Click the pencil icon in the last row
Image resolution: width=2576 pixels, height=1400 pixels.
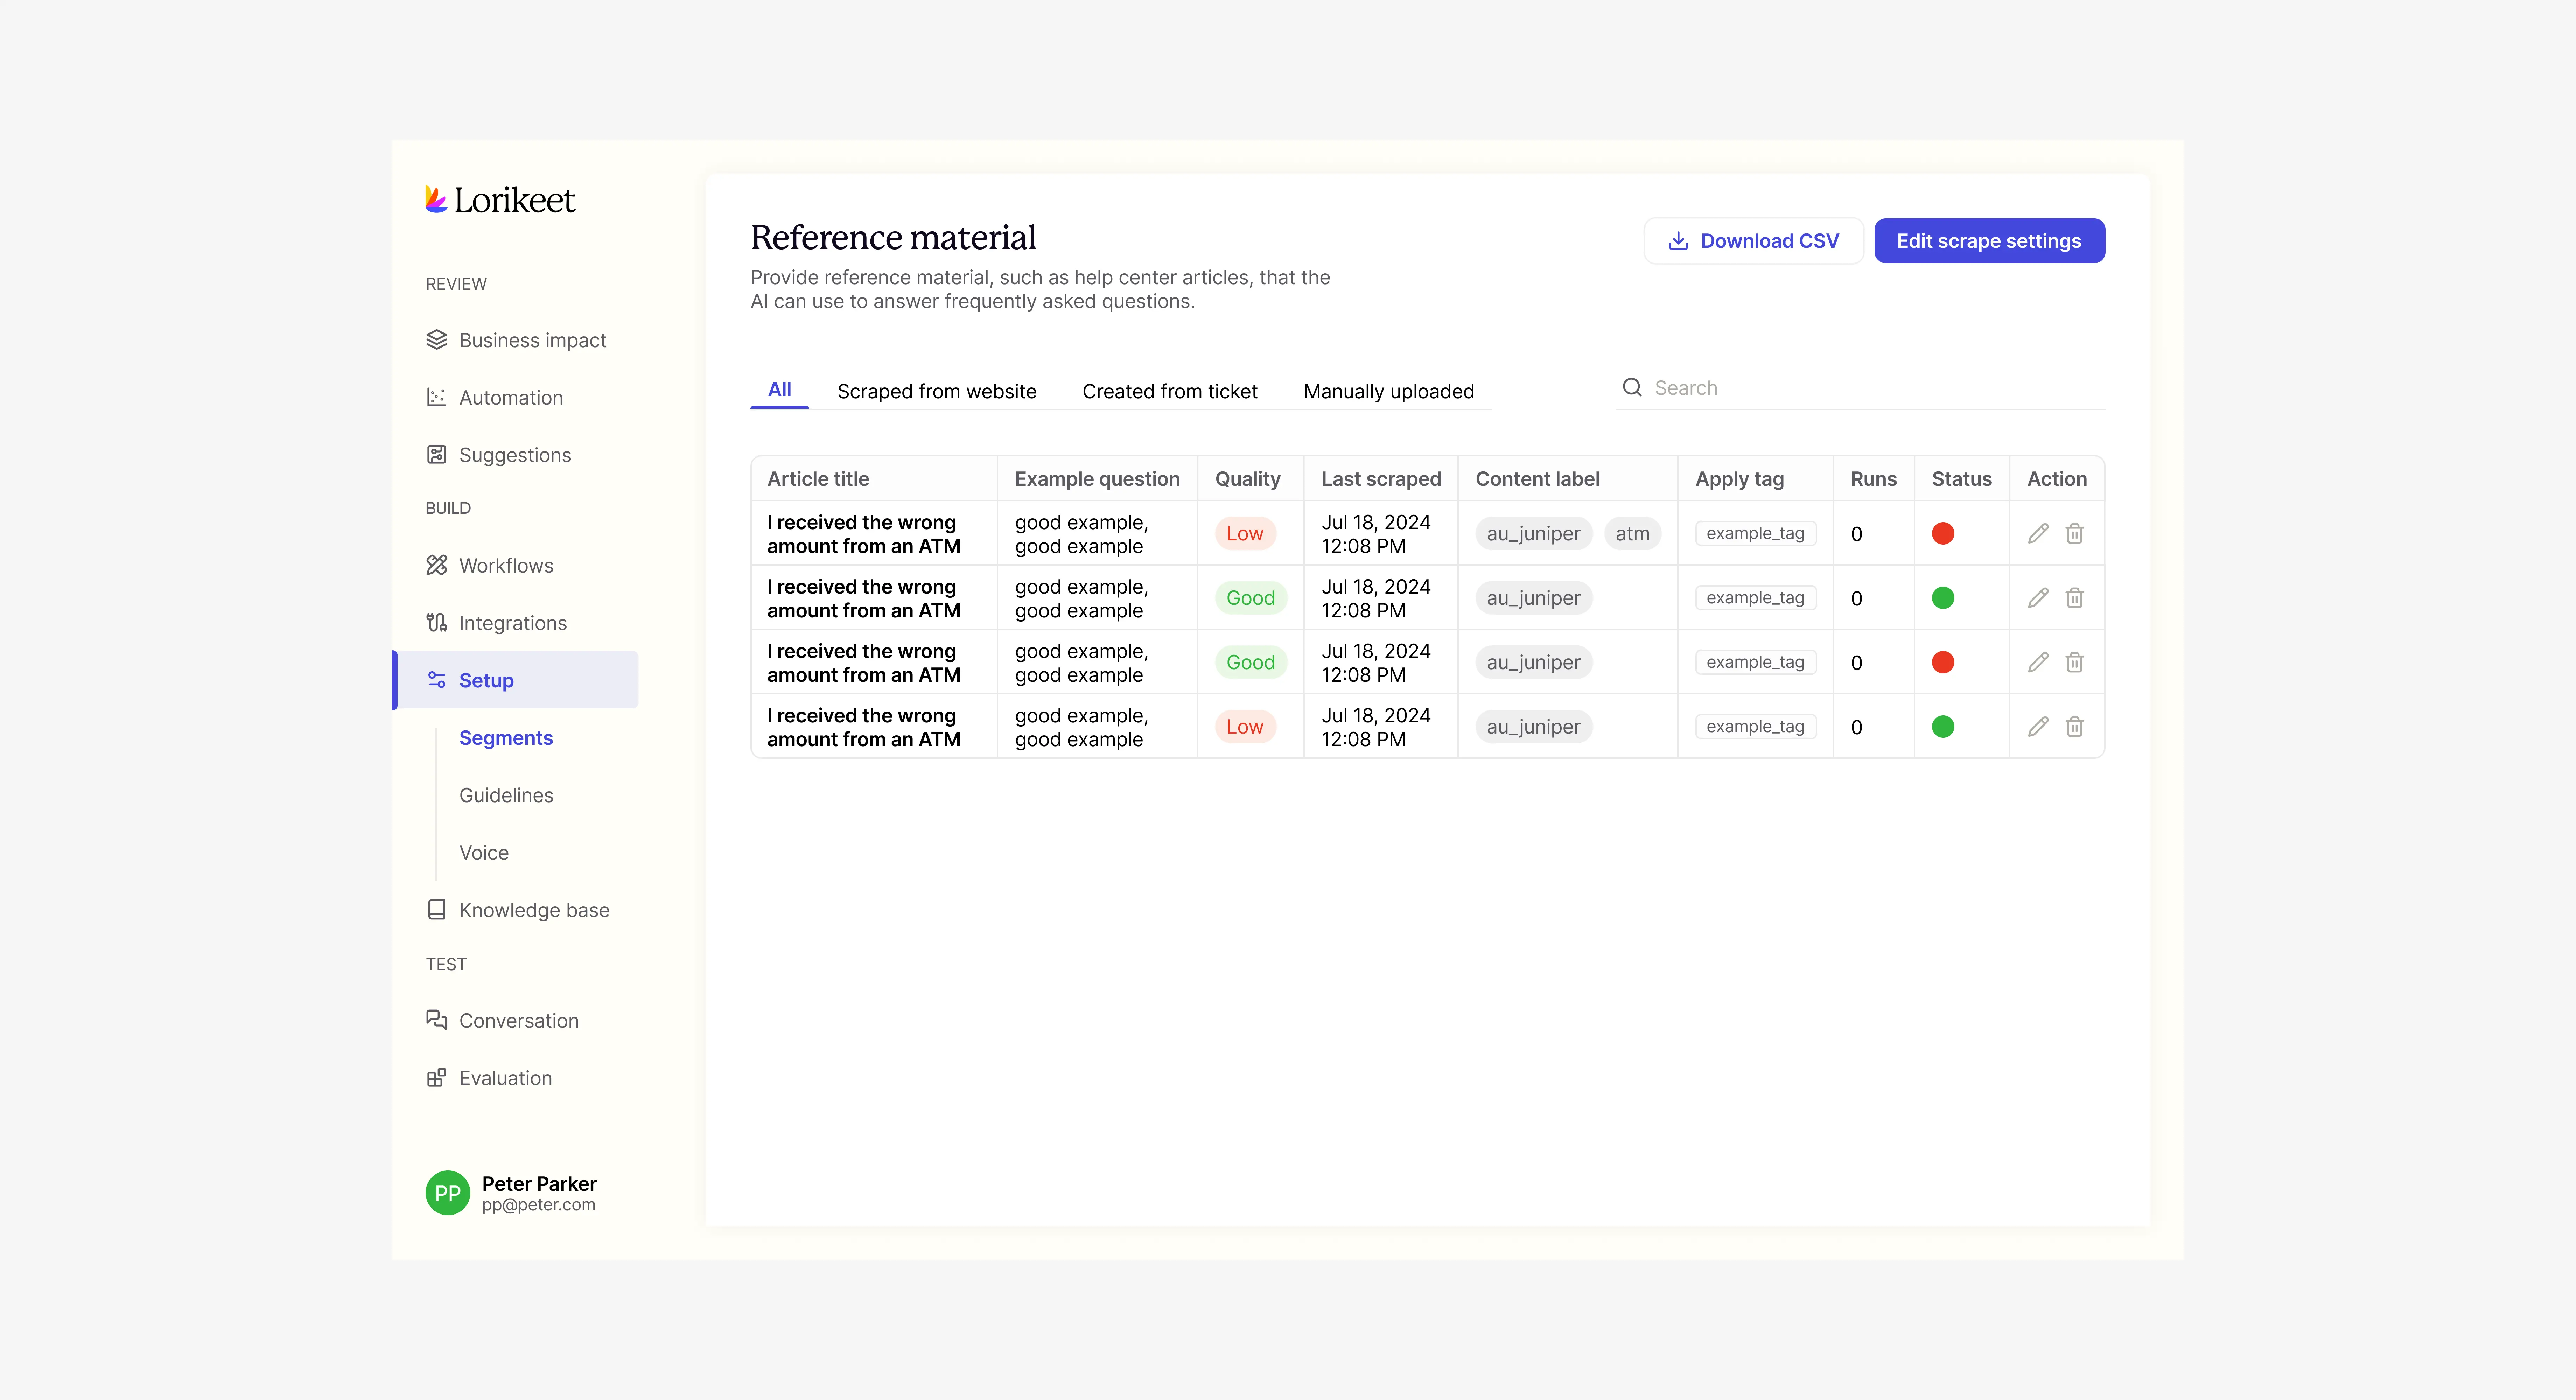(2038, 727)
